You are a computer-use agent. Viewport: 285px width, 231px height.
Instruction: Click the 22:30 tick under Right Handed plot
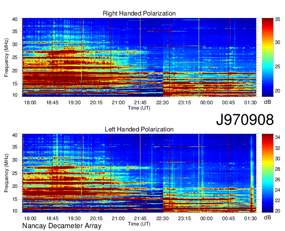pyautogui.click(x=163, y=103)
